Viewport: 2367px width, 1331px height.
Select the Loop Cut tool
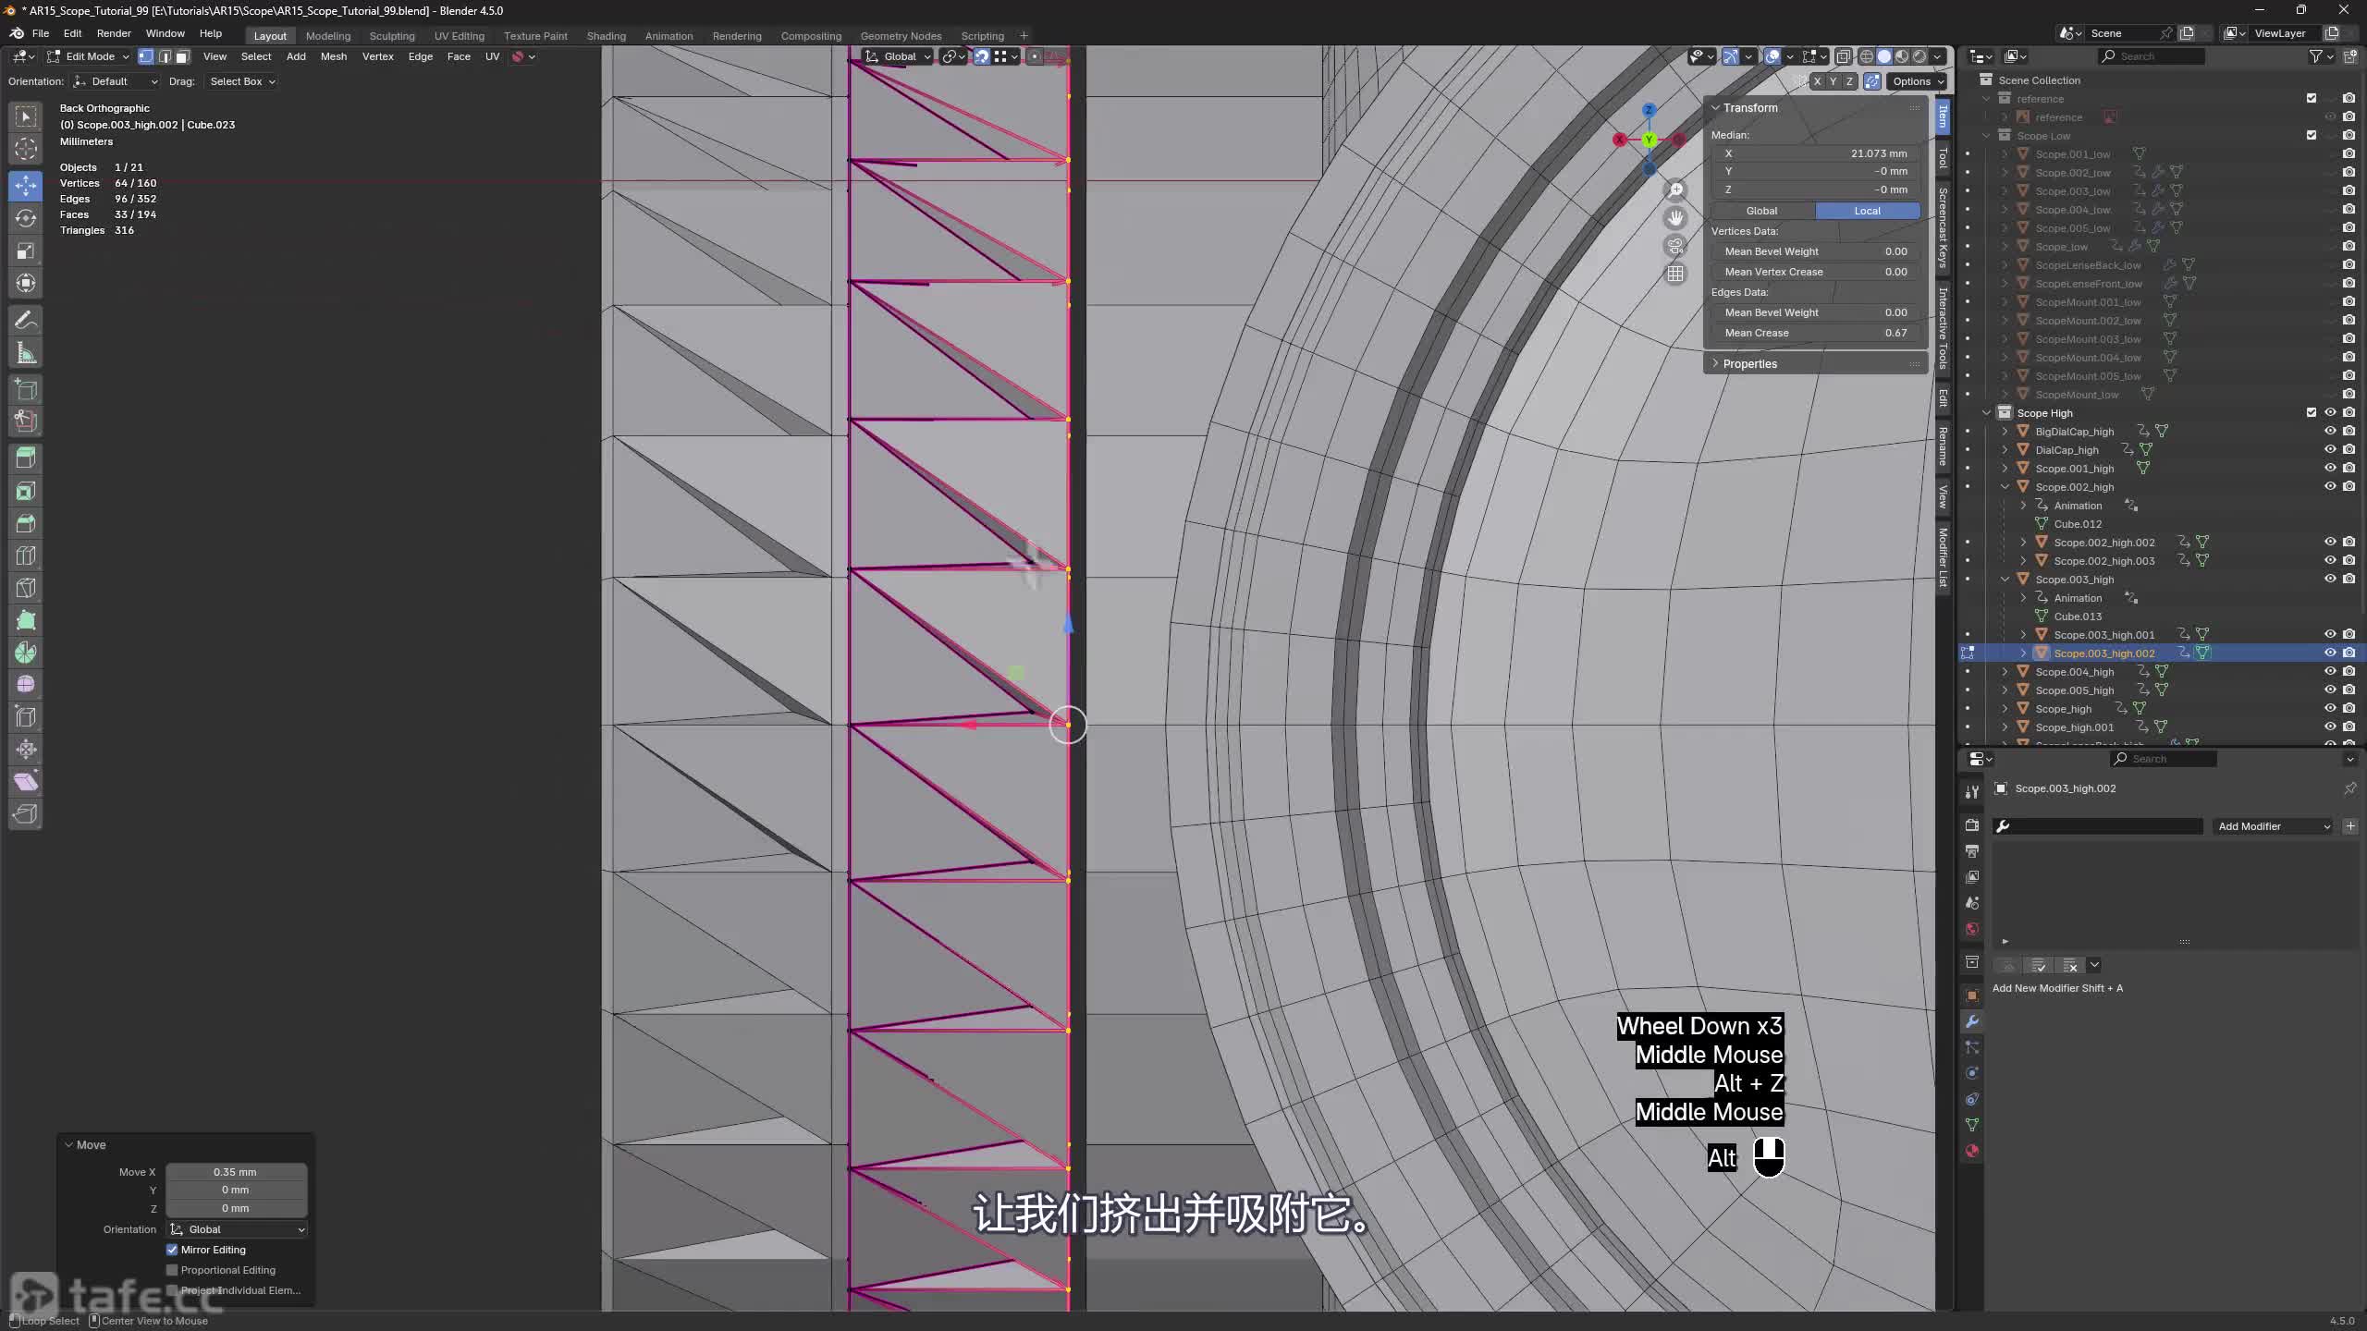pyautogui.click(x=26, y=556)
